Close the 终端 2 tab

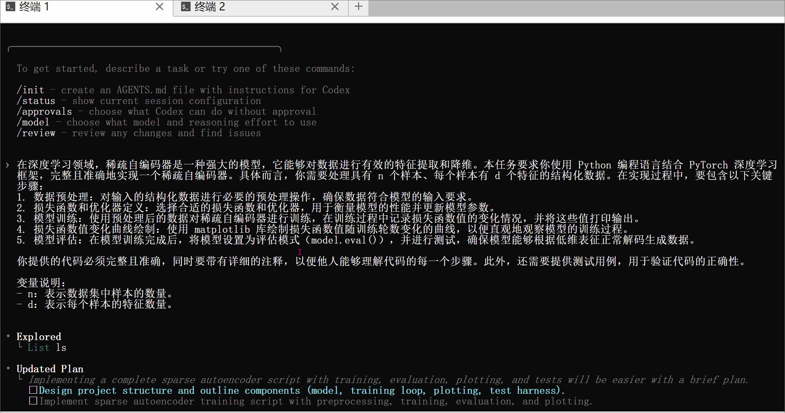point(335,7)
